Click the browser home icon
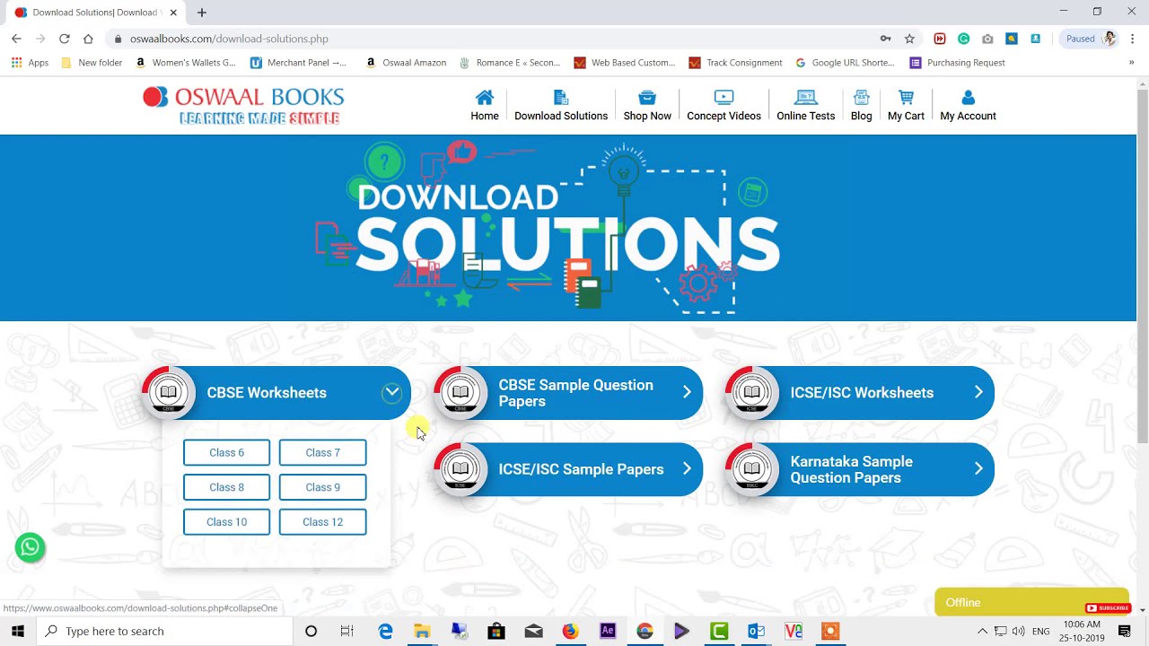This screenshot has height=646, width=1149. (x=88, y=39)
